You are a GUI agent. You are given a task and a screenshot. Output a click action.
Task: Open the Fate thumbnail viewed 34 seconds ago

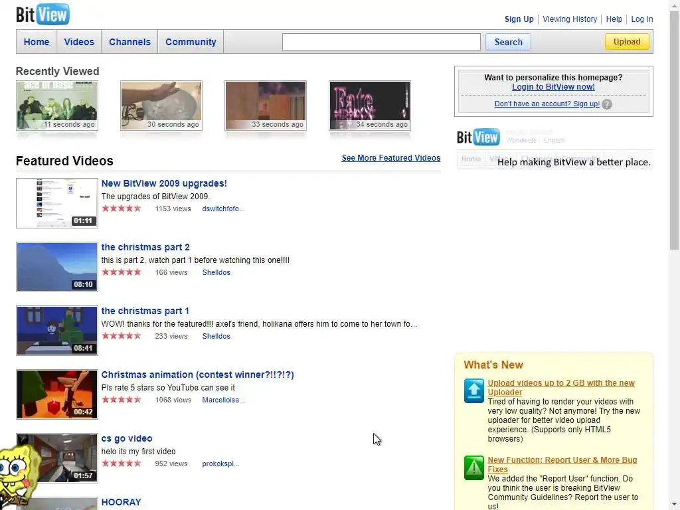pos(370,106)
